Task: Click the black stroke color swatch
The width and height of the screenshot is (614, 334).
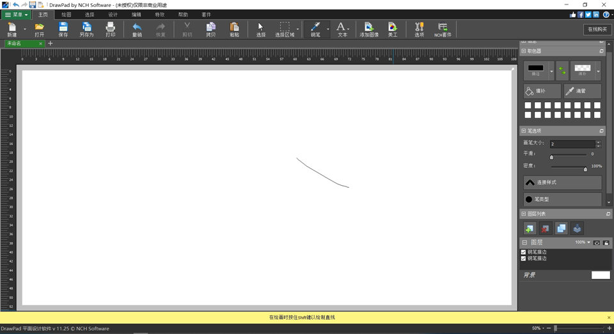Action: tap(536, 68)
